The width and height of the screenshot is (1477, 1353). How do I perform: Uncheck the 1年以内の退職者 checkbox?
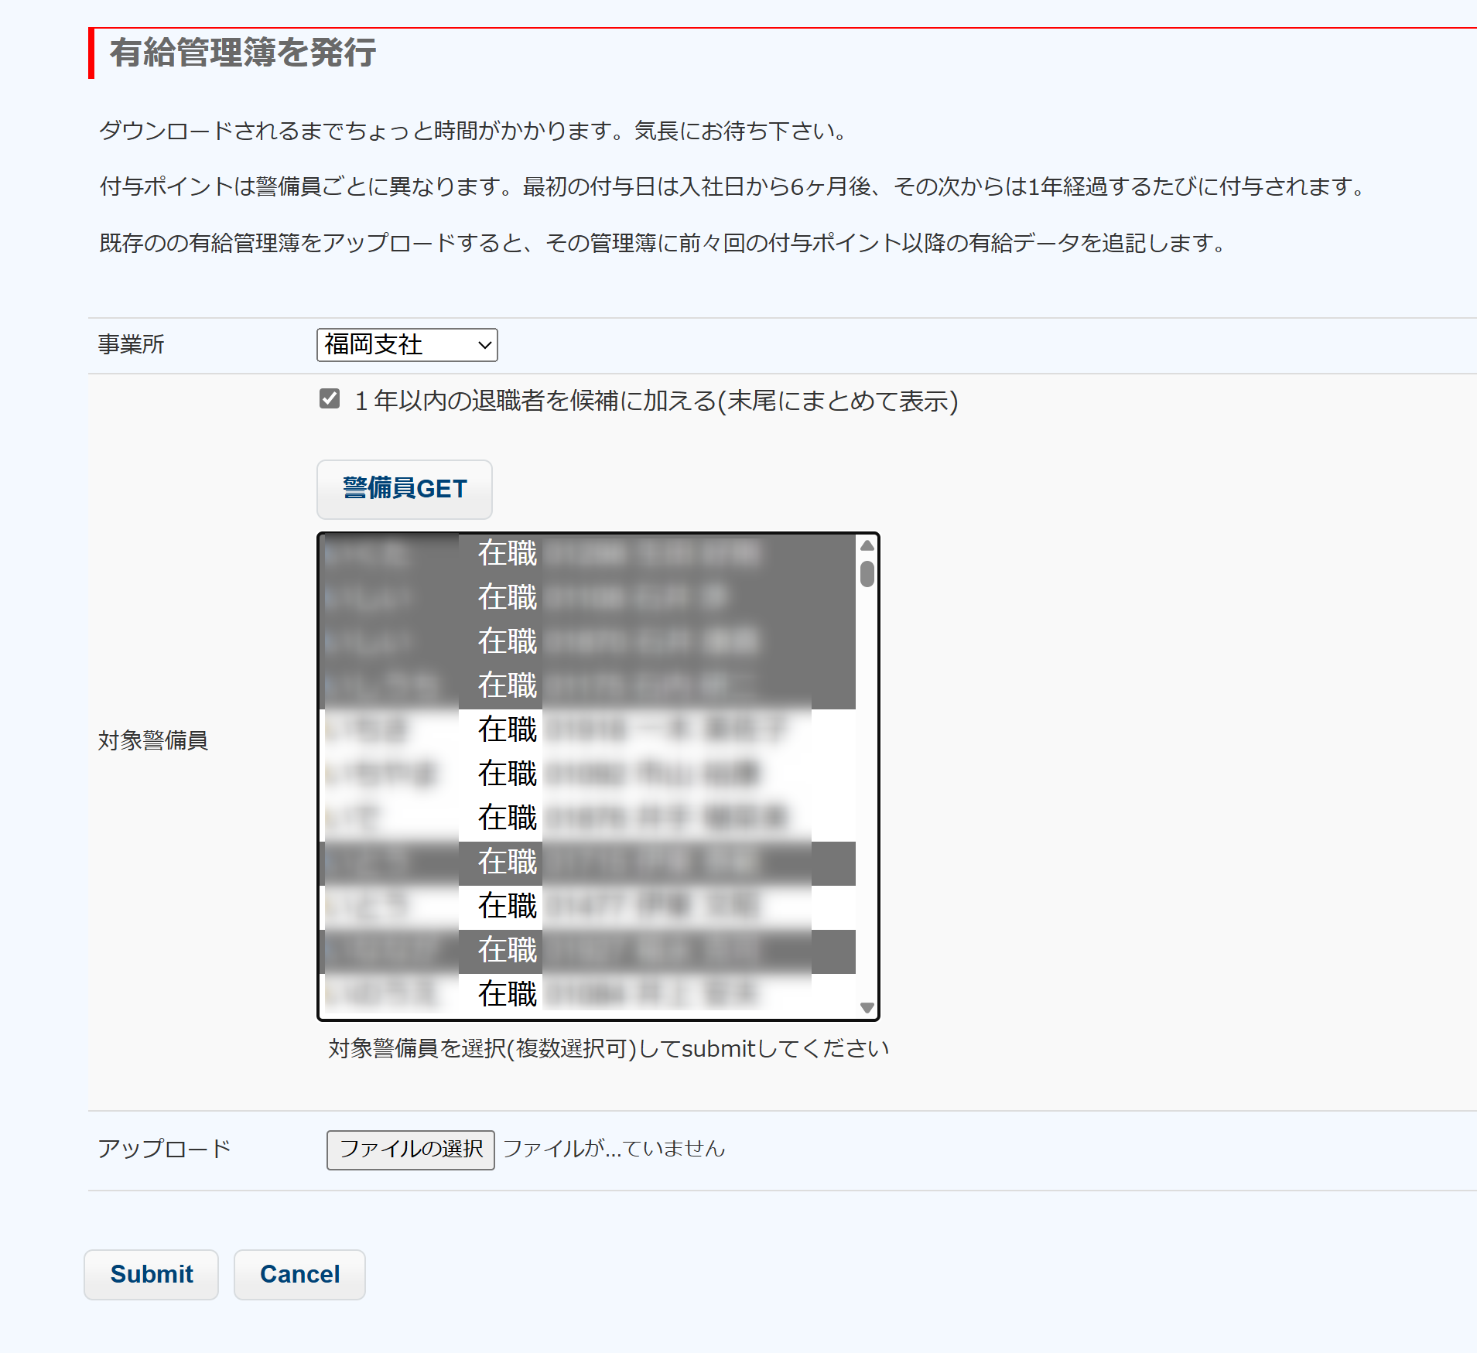click(x=330, y=399)
